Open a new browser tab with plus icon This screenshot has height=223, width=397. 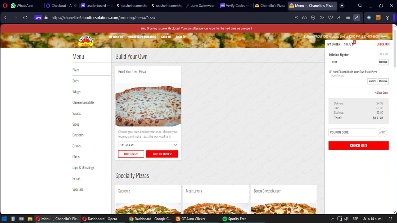click(x=342, y=6)
